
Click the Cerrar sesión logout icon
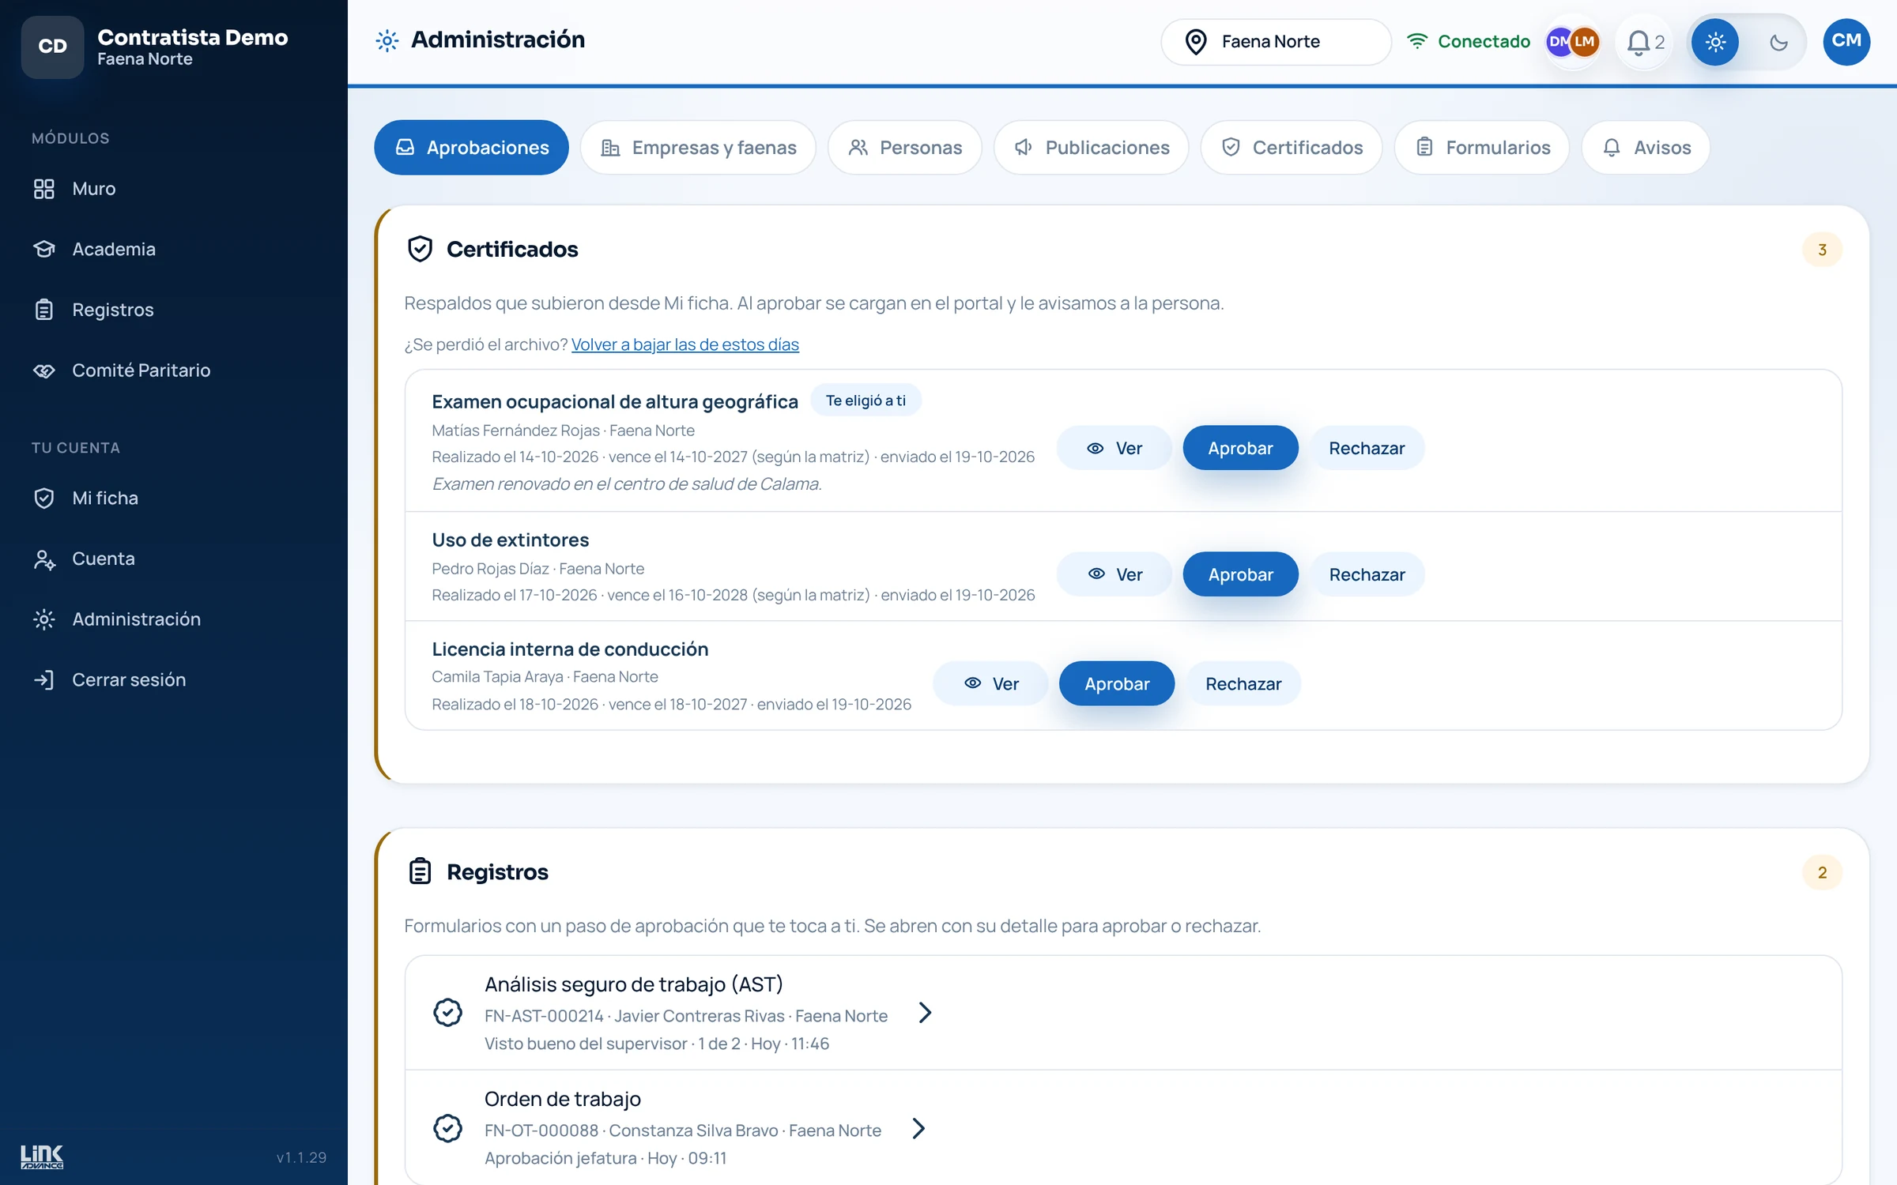[x=44, y=679]
